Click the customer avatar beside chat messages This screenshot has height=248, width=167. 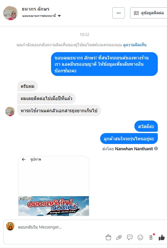[10, 111]
